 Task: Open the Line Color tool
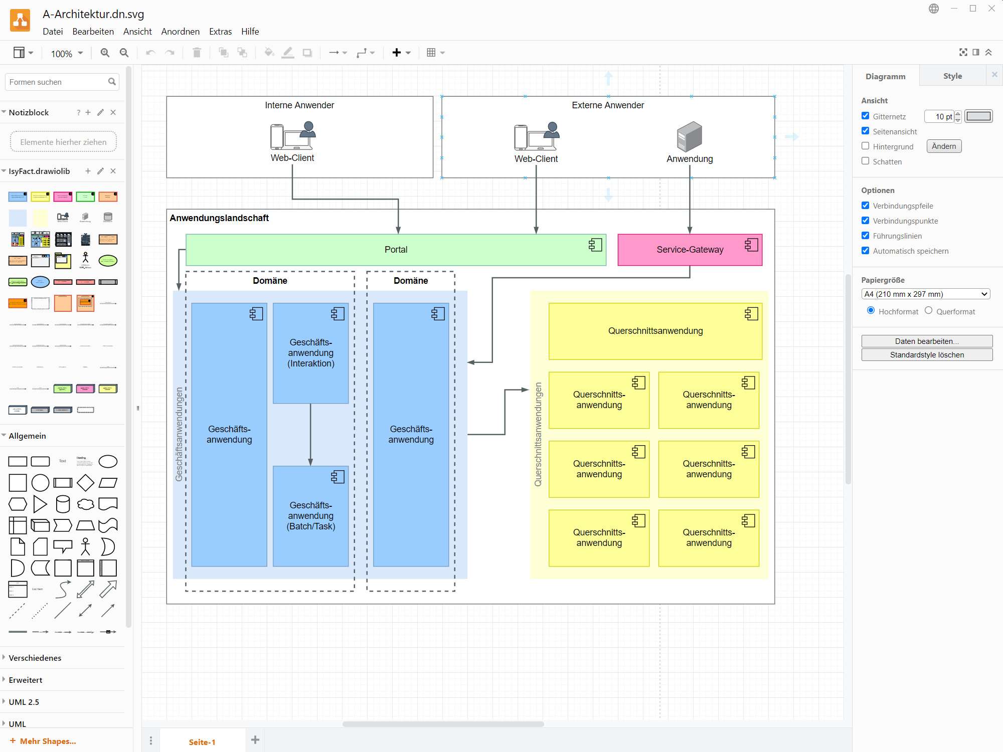(288, 53)
